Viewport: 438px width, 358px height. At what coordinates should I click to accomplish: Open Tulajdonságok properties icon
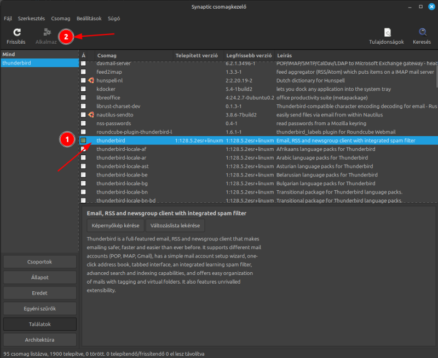[388, 32]
